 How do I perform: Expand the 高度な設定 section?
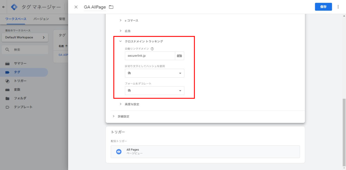[x=120, y=104]
